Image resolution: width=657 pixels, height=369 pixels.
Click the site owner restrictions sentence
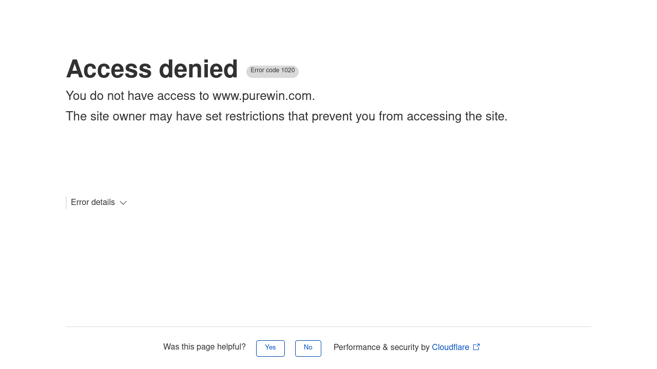[286, 117]
